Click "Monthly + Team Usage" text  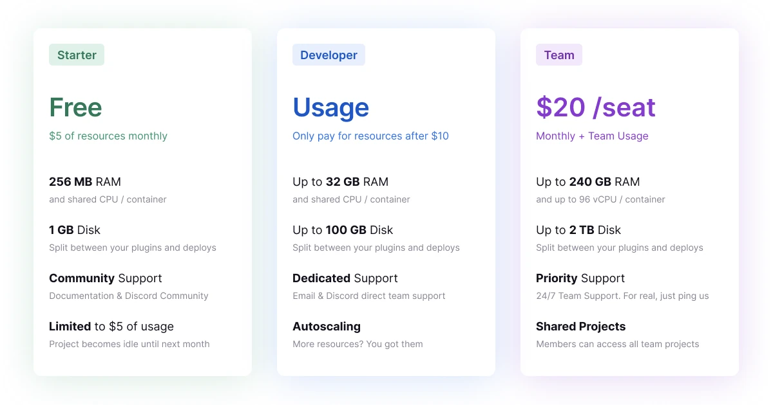pos(592,136)
